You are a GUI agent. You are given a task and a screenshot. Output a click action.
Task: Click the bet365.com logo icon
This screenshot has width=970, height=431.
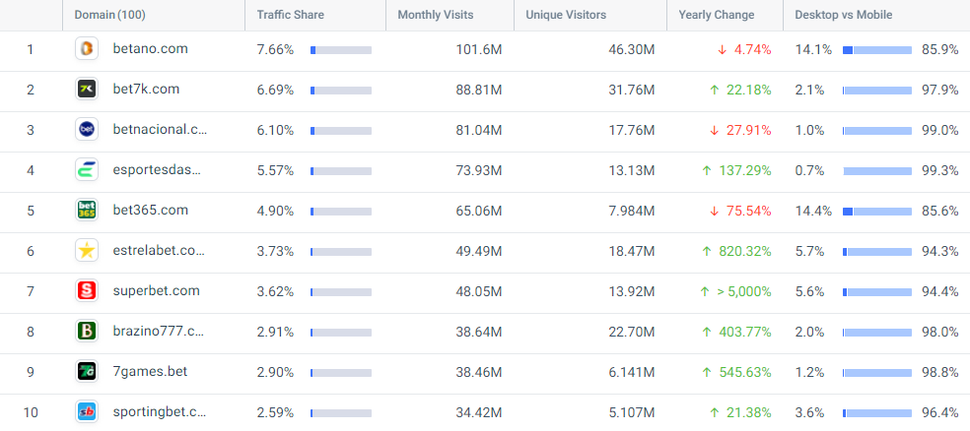tap(87, 211)
